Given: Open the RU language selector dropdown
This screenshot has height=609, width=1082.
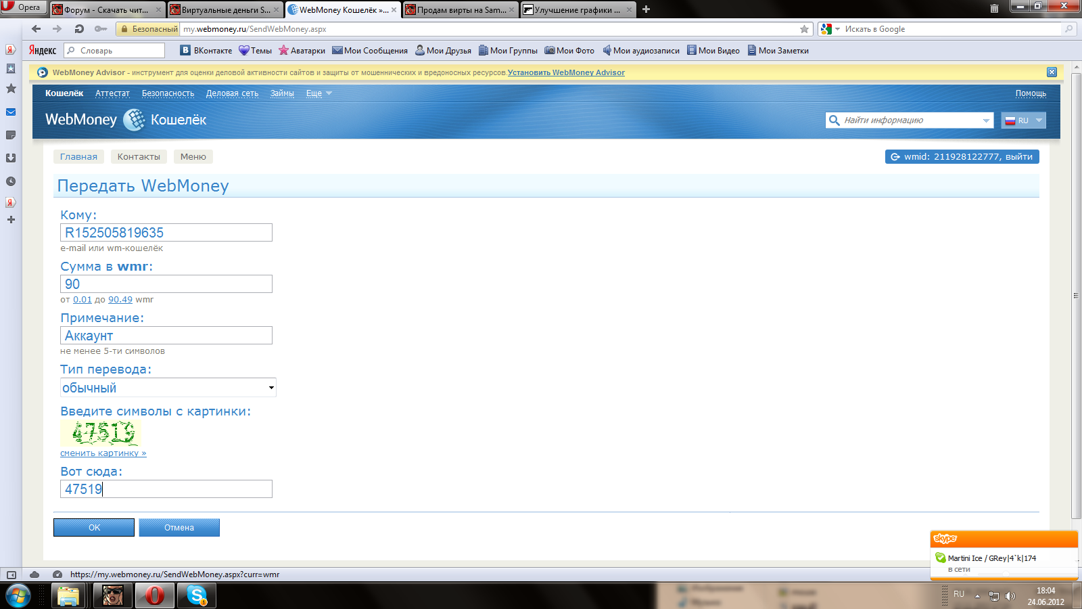Looking at the screenshot, I should click(1023, 120).
